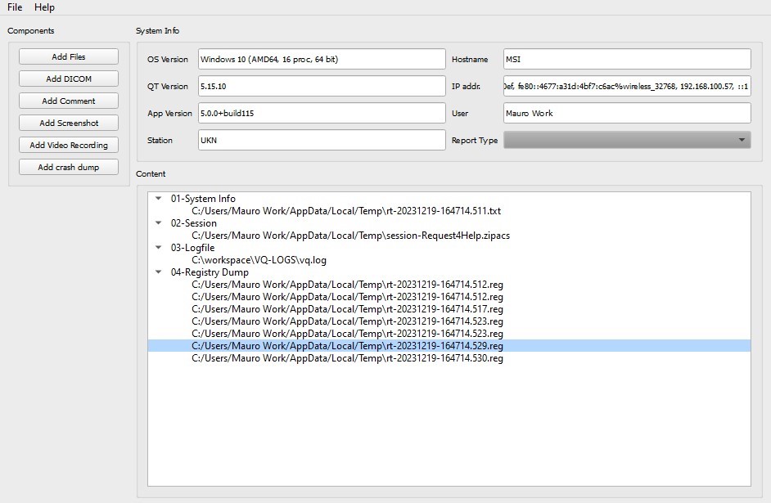The image size is (771, 503).
Task: Open the Report Type dropdown
Action: point(627,141)
